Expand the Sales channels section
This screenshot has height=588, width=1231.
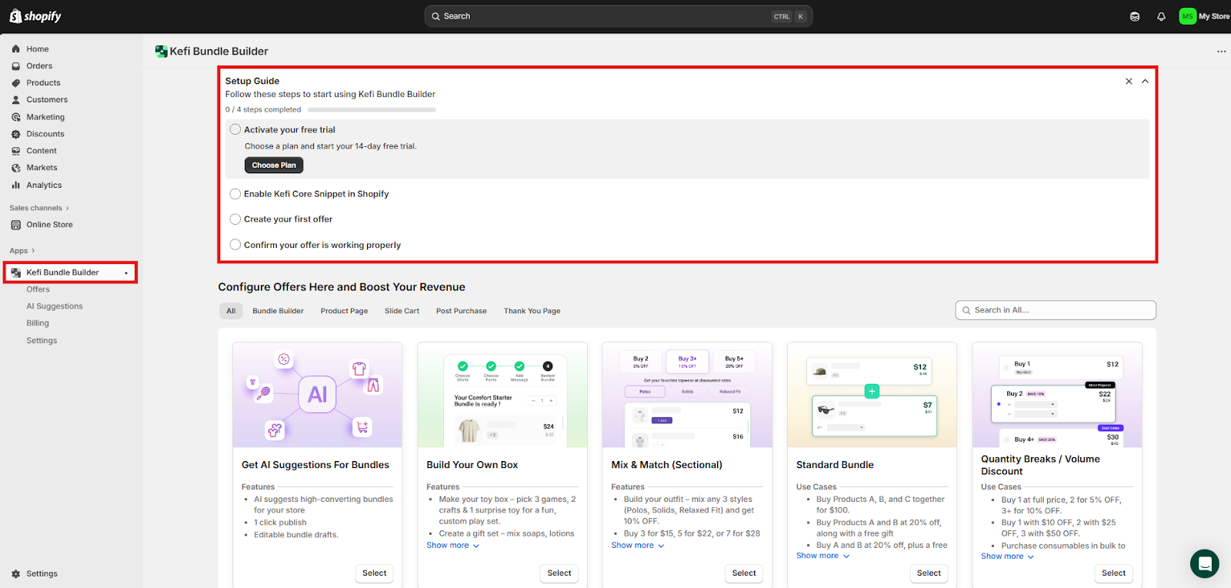[x=39, y=209]
